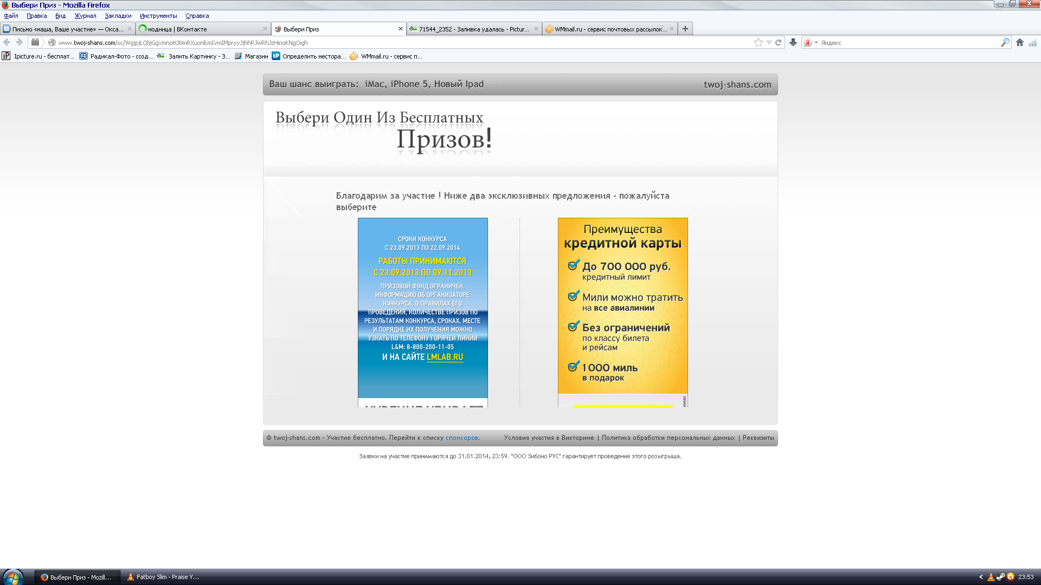Screen dimensions: 1041x585
Task: Click the VLC cone tray icon
Action: coord(991,577)
